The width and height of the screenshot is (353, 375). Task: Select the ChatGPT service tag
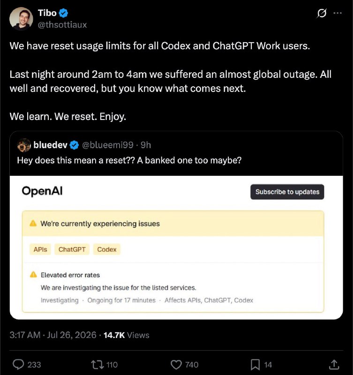[72, 249]
